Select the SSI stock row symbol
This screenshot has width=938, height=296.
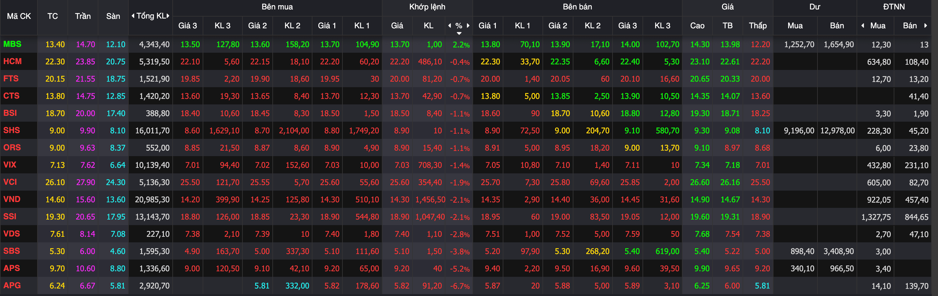10,216
